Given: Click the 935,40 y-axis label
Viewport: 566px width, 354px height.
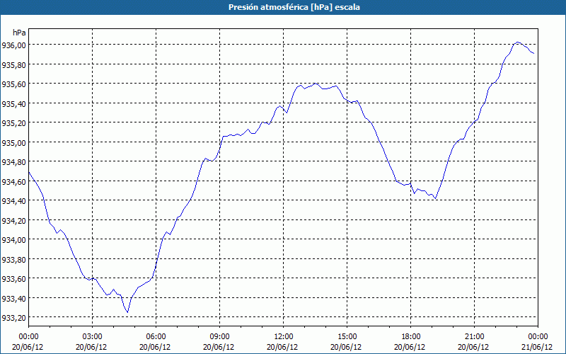Looking at the screenshot, I should point(13,103).
